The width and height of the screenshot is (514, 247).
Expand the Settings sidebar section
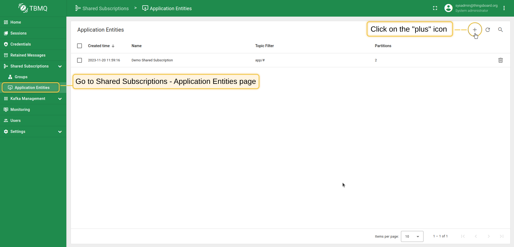[x=60, y=132]
